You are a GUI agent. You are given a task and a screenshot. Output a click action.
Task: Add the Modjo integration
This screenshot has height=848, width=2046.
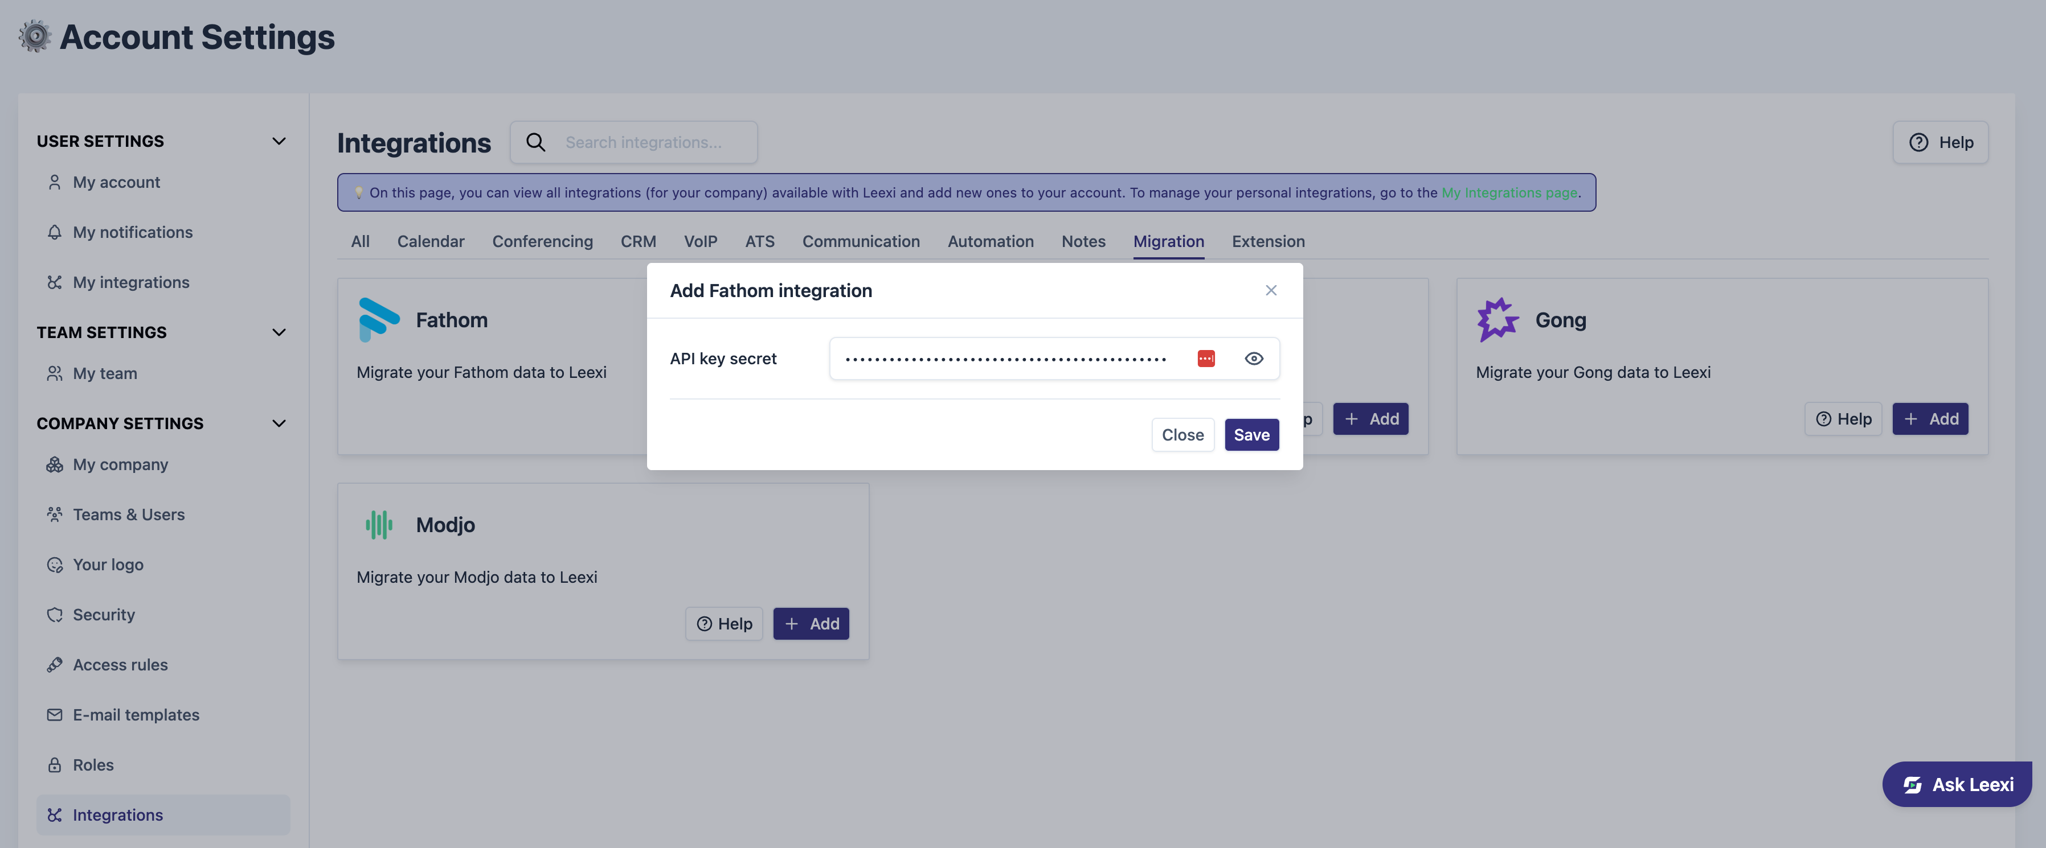click(x=811, y=624)
